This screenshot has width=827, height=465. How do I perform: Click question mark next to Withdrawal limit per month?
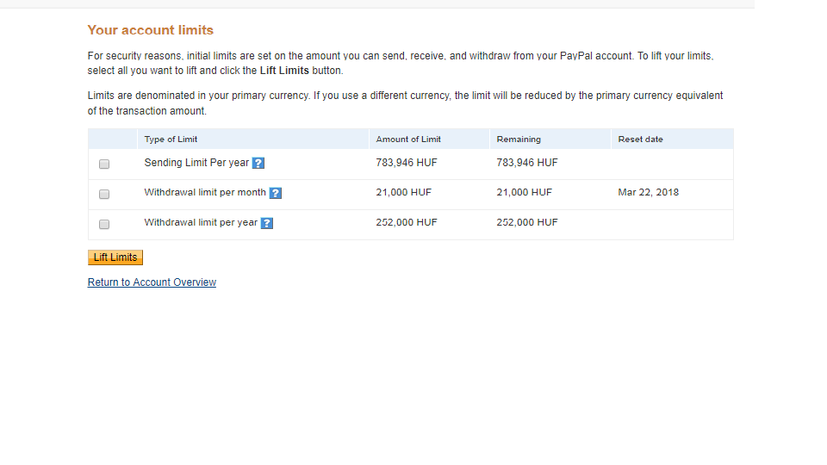(x=276, y=194)
